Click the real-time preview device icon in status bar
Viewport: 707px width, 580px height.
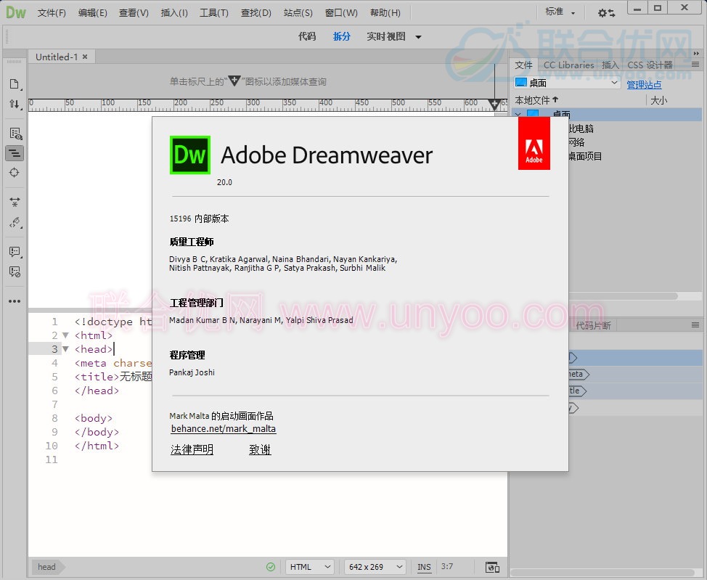coord(492,567)
